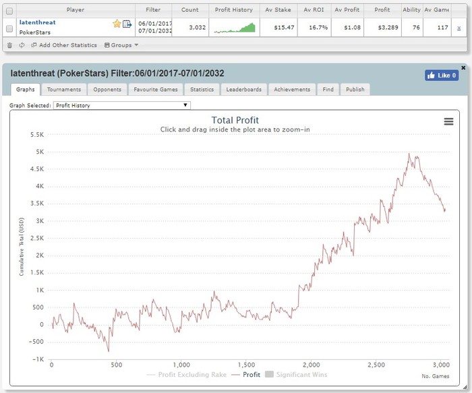472x393 pixels.
Task: Toggle the Profit Excluding Rake legend series
Action: pyautogui.click(x=187, y=375)
